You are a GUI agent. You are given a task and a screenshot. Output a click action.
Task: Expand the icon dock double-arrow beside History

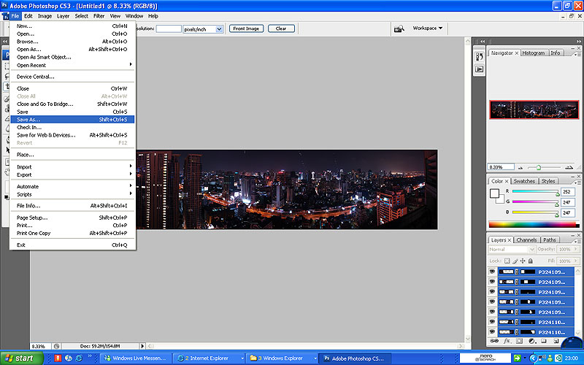click(x=483, y=42)
